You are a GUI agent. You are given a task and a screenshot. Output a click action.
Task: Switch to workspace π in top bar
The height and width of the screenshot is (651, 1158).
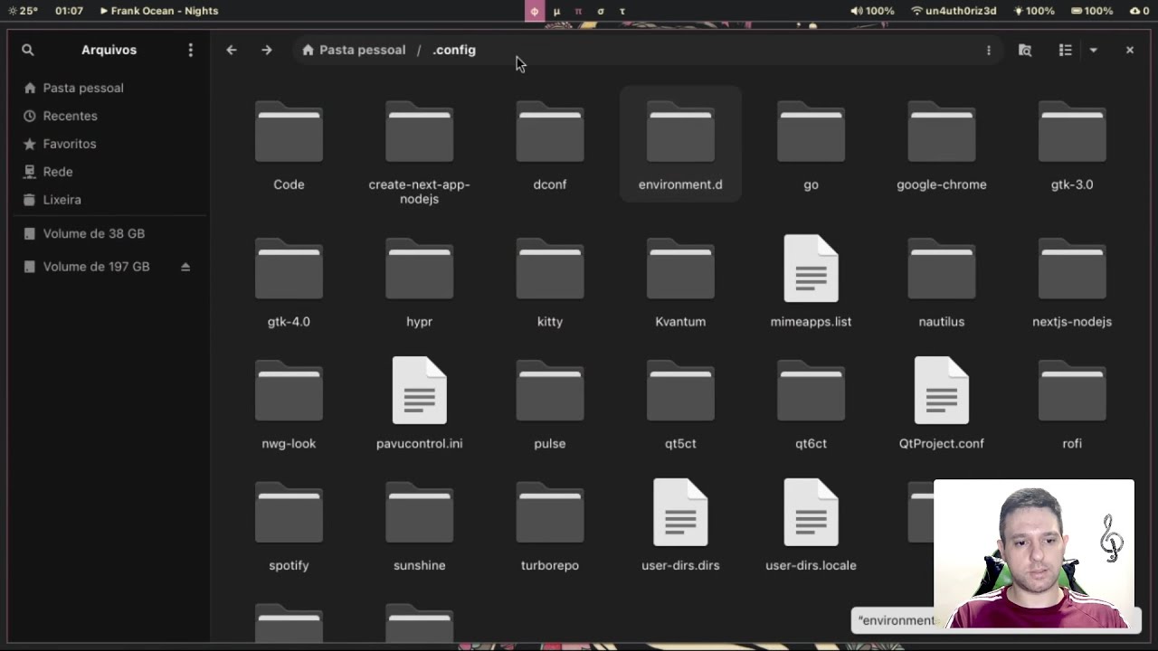click(578, 11)
